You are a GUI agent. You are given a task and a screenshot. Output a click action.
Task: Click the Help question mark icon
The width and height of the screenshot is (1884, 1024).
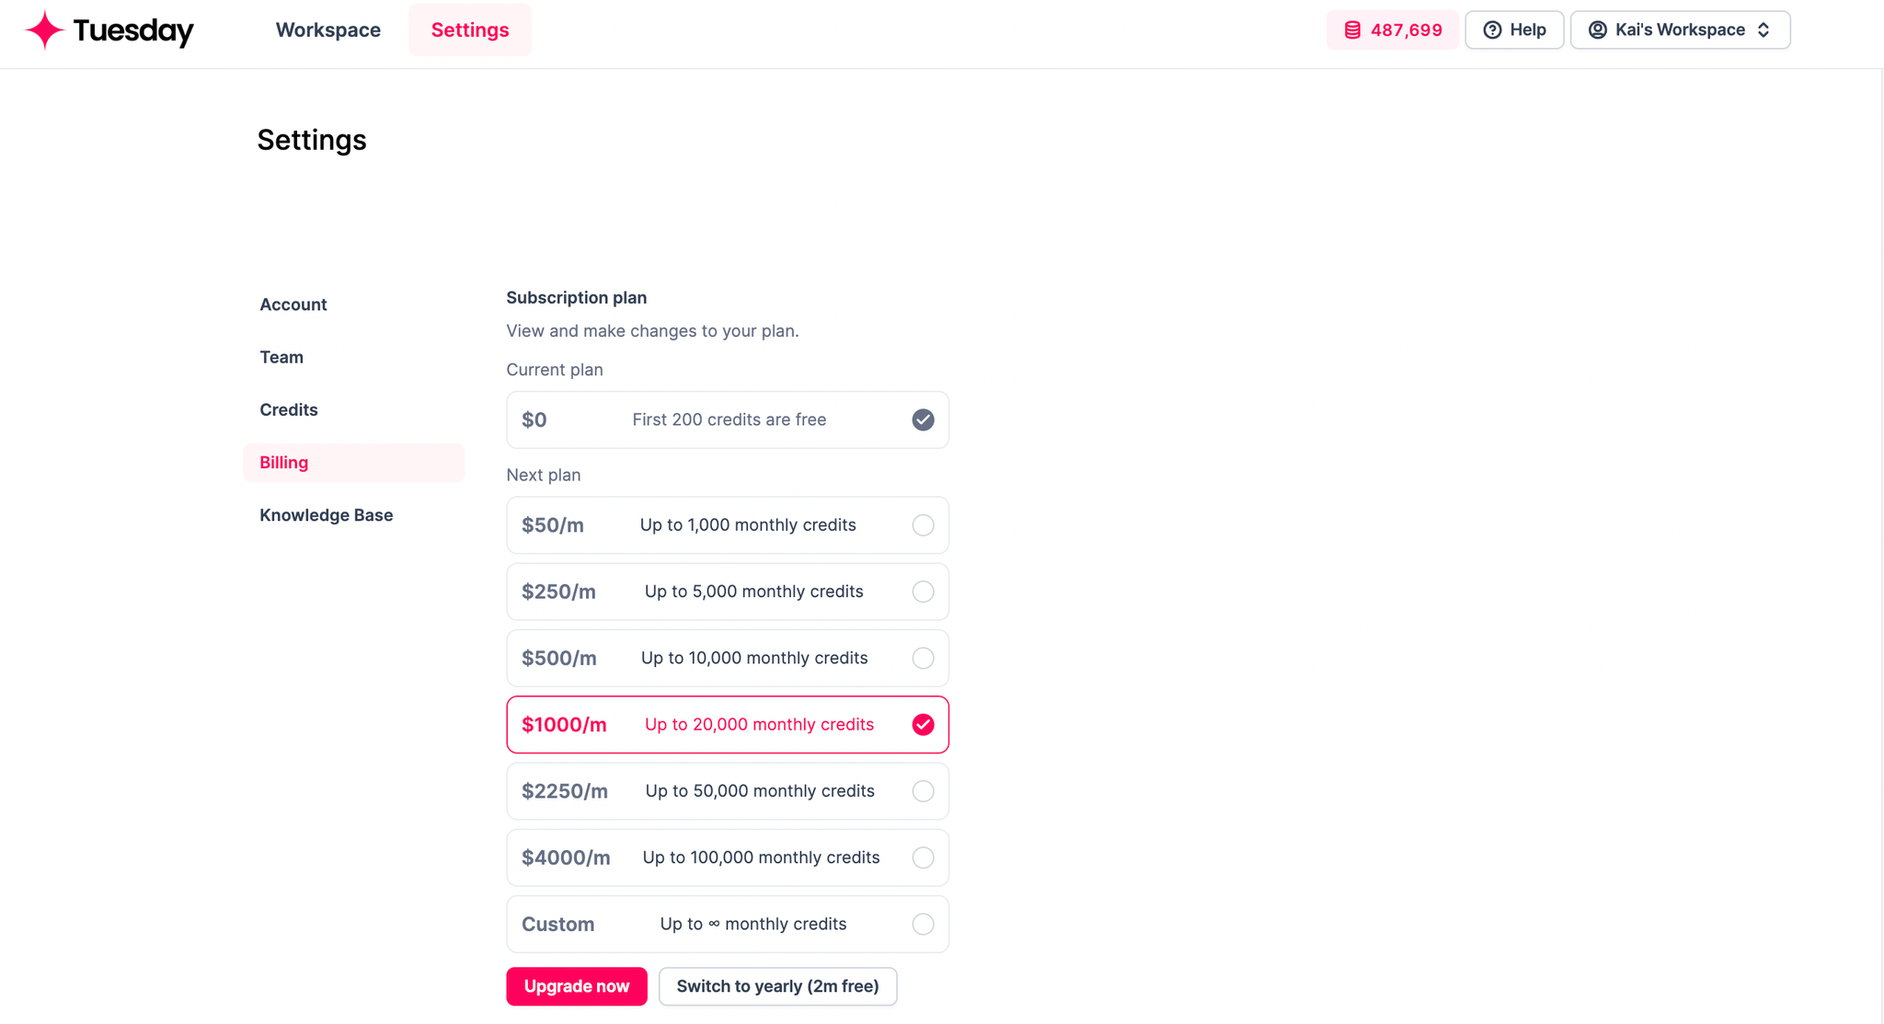(x=1492, y=30)
